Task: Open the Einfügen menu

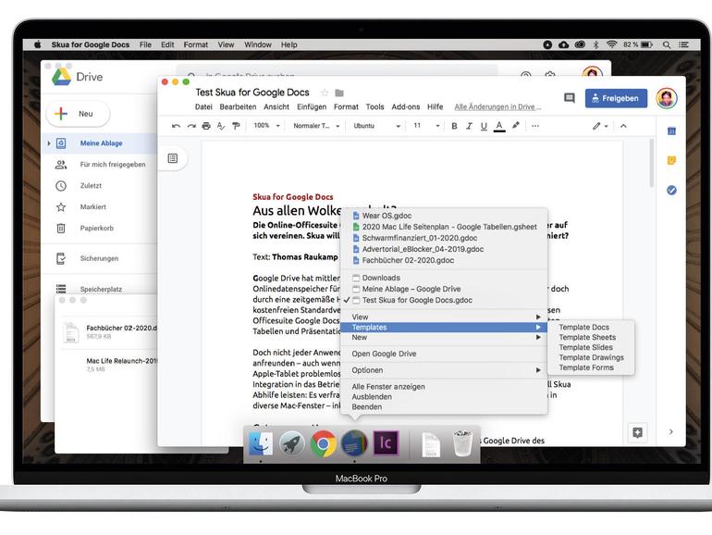Action: 312,106
